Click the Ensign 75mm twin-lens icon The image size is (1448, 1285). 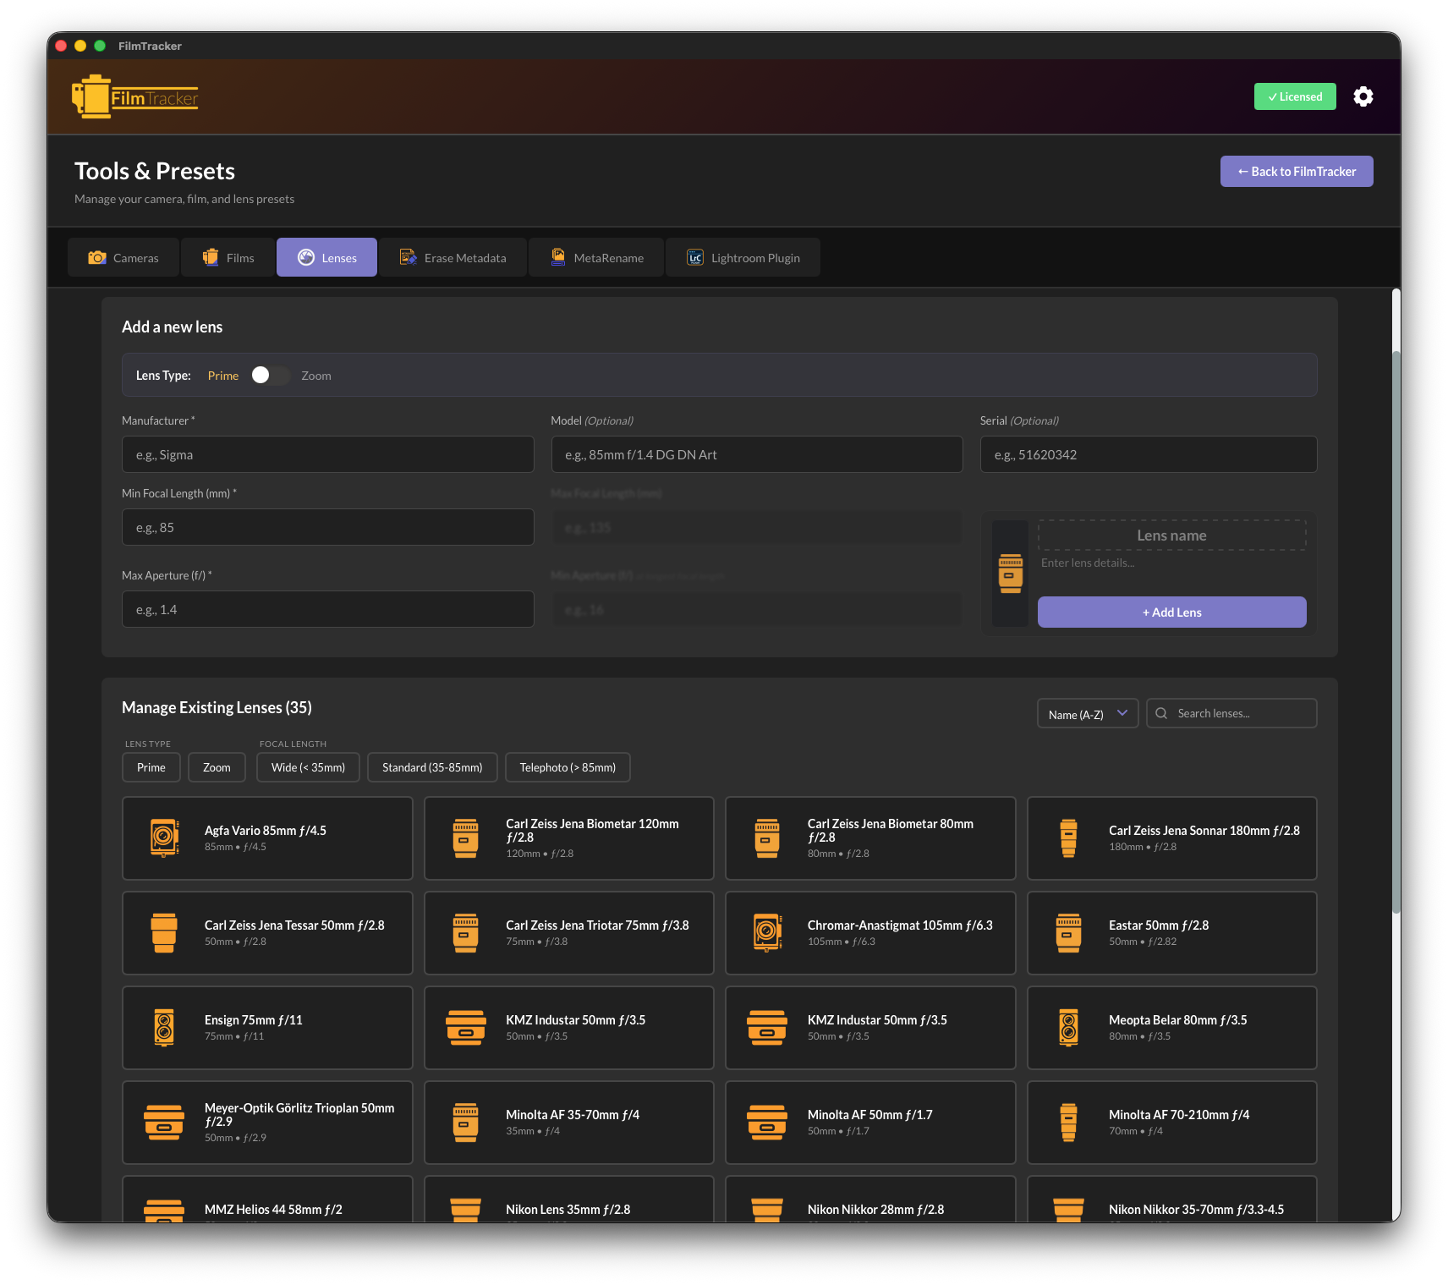pos(164,1027)
